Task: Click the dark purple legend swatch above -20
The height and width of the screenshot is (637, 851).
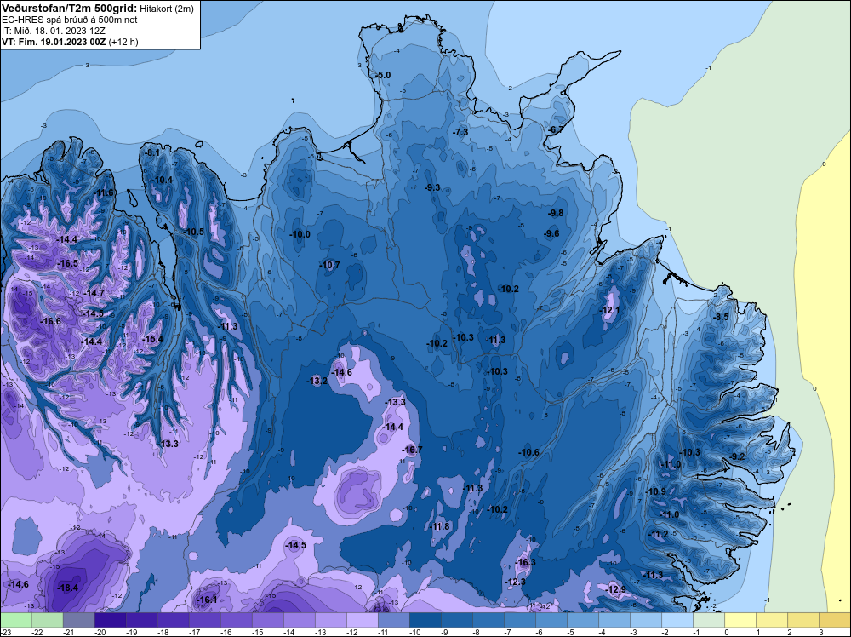Action: pos(110,620)
